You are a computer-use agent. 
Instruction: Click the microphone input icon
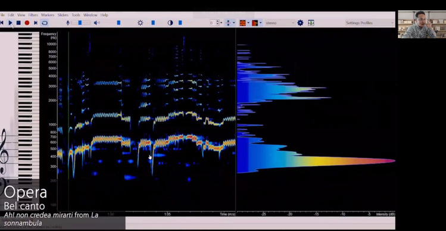point(68,23)
